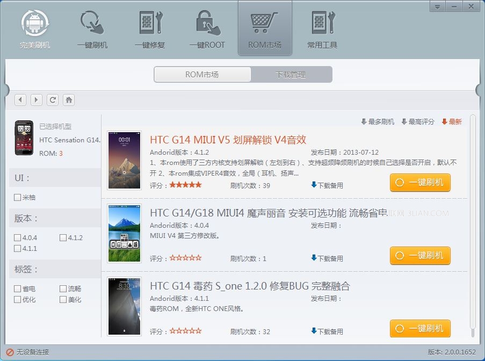Go back with the left arrow button
The width and height of the screenshot is (485, 361).
coord(20,100)
